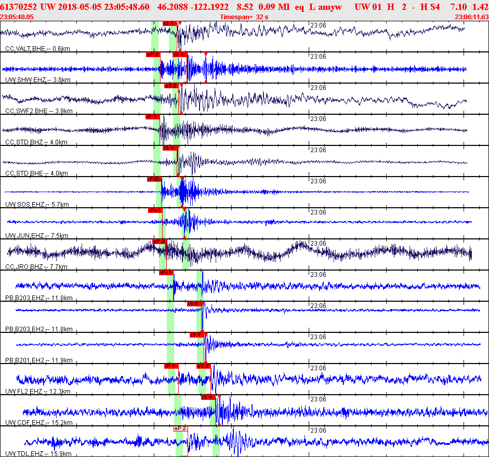489x457 pixels.
Task: Select the UW.JUN EHZ -- 7.5km station label
Action: click(x=37, y=236)
